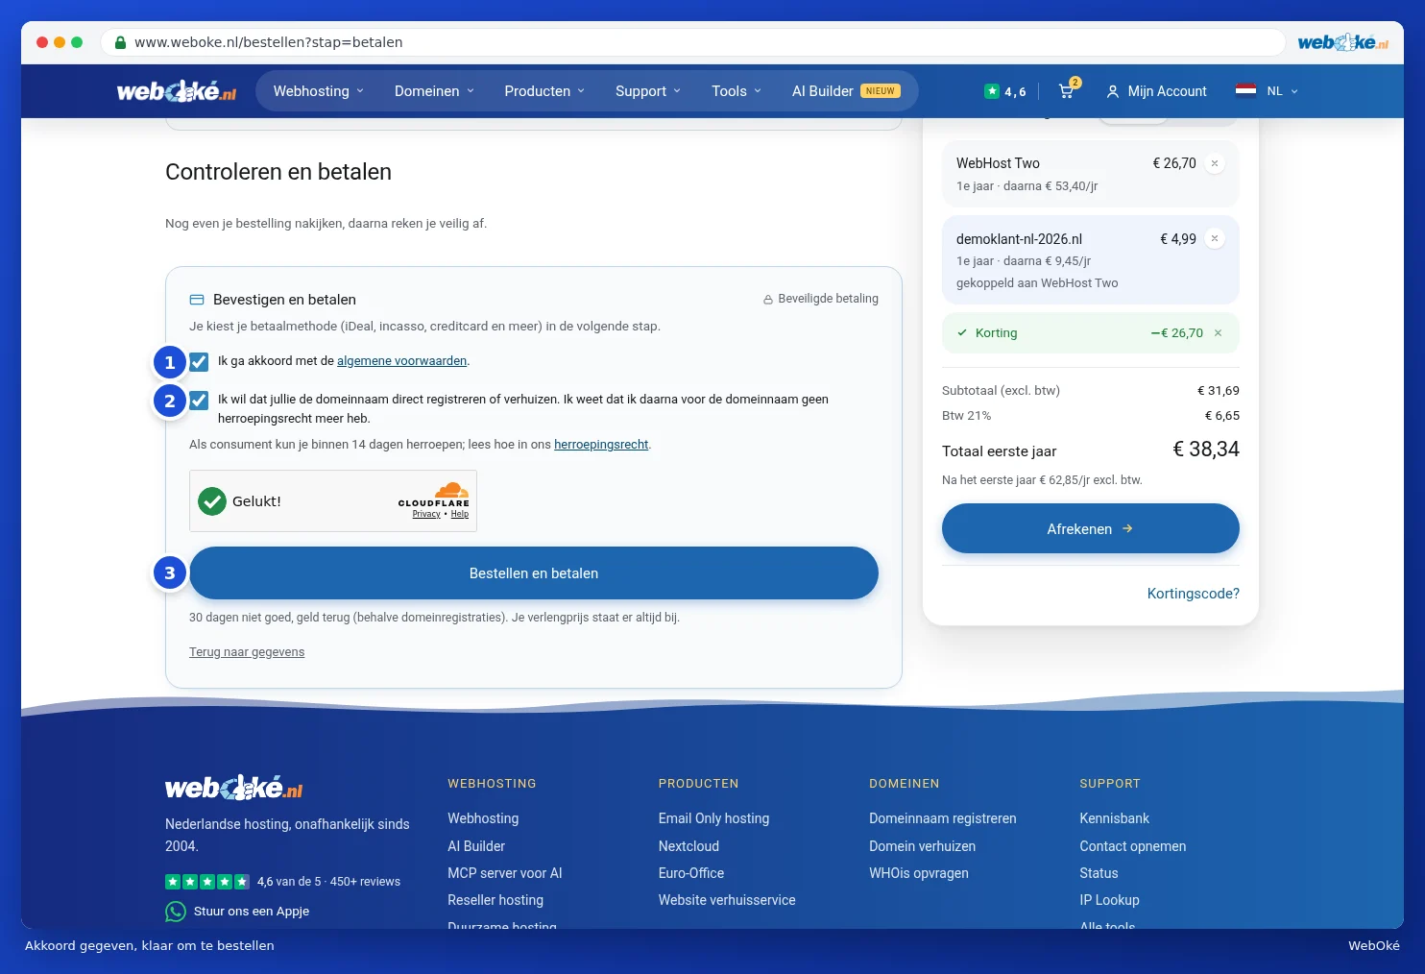Click the Afrekenen button
Screen dimensions: 1425x974
pos(1091,528)
